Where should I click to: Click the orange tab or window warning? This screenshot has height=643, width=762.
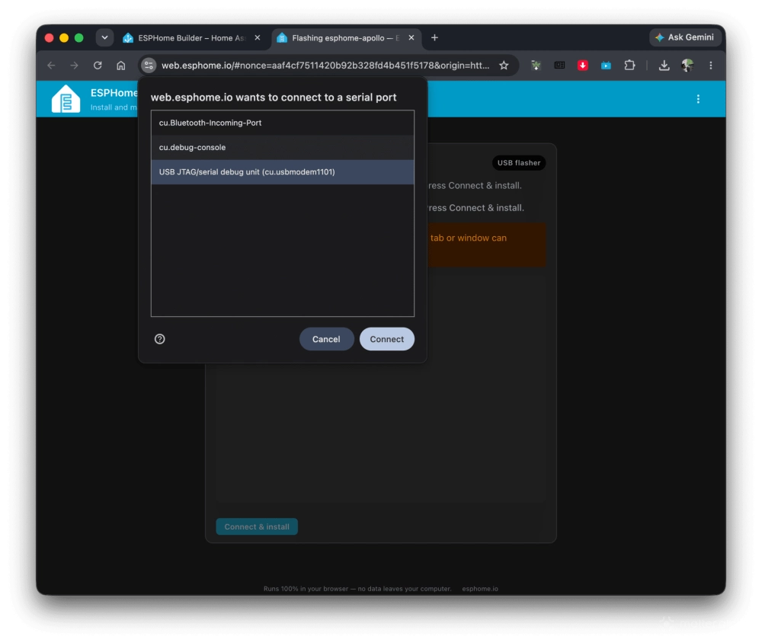click(486, 245)
